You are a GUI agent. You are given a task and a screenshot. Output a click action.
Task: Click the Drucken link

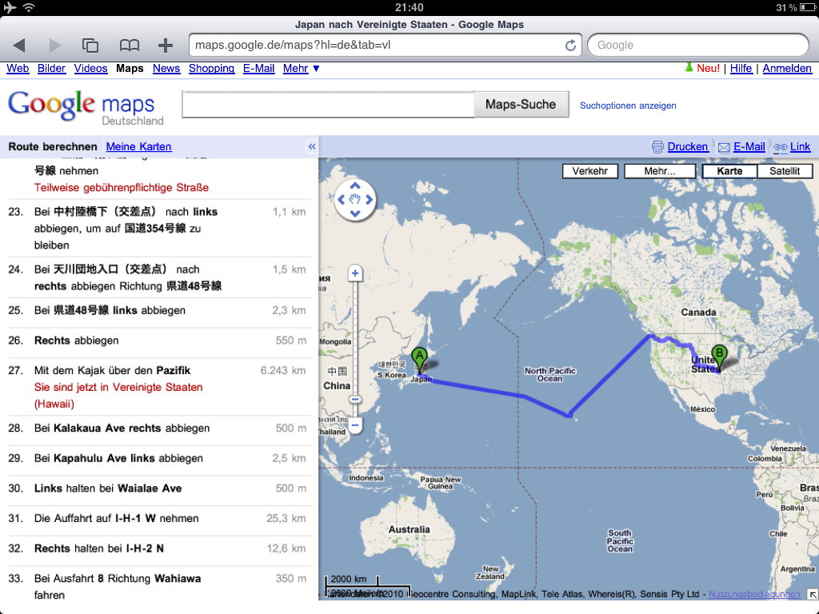click(687, 147)
